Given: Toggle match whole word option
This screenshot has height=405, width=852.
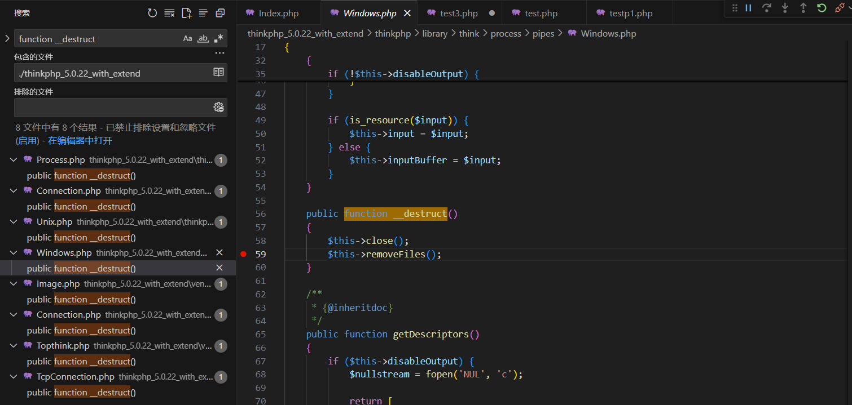Looking at the screenshot, I should (203, 38).
